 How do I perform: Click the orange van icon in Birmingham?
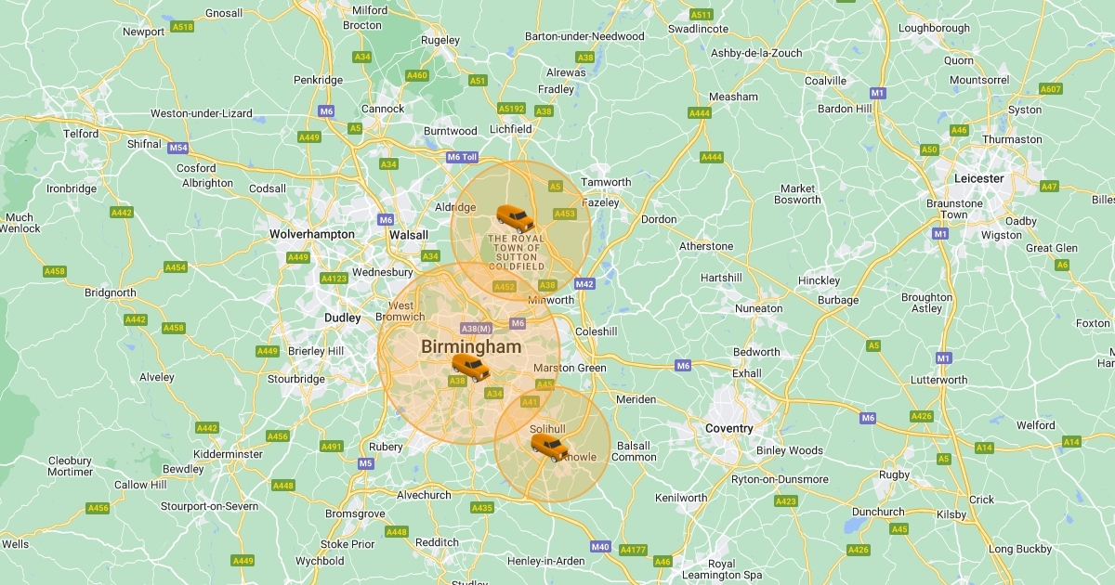click(x=470, y=368)
